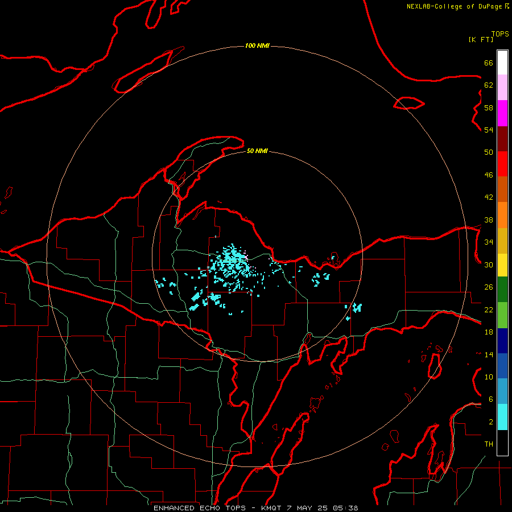Viewport: 512px width, 512px height.
Task: Select the bright red legend swatch
Action: (x=502, y=164)
